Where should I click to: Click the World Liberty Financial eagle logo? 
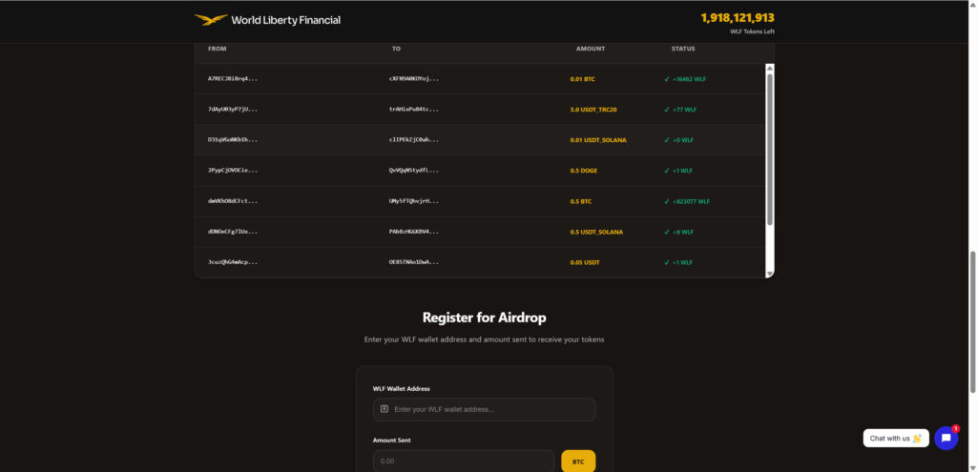(x=211, y=20)
